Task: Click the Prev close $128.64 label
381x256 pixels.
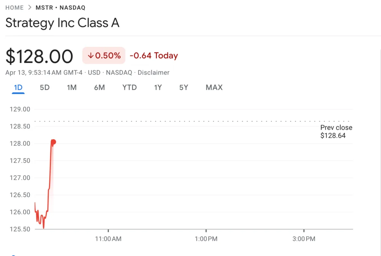Action: 336,131
